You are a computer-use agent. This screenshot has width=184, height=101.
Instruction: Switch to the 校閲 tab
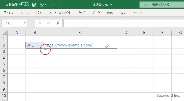(x=110, y=13)
